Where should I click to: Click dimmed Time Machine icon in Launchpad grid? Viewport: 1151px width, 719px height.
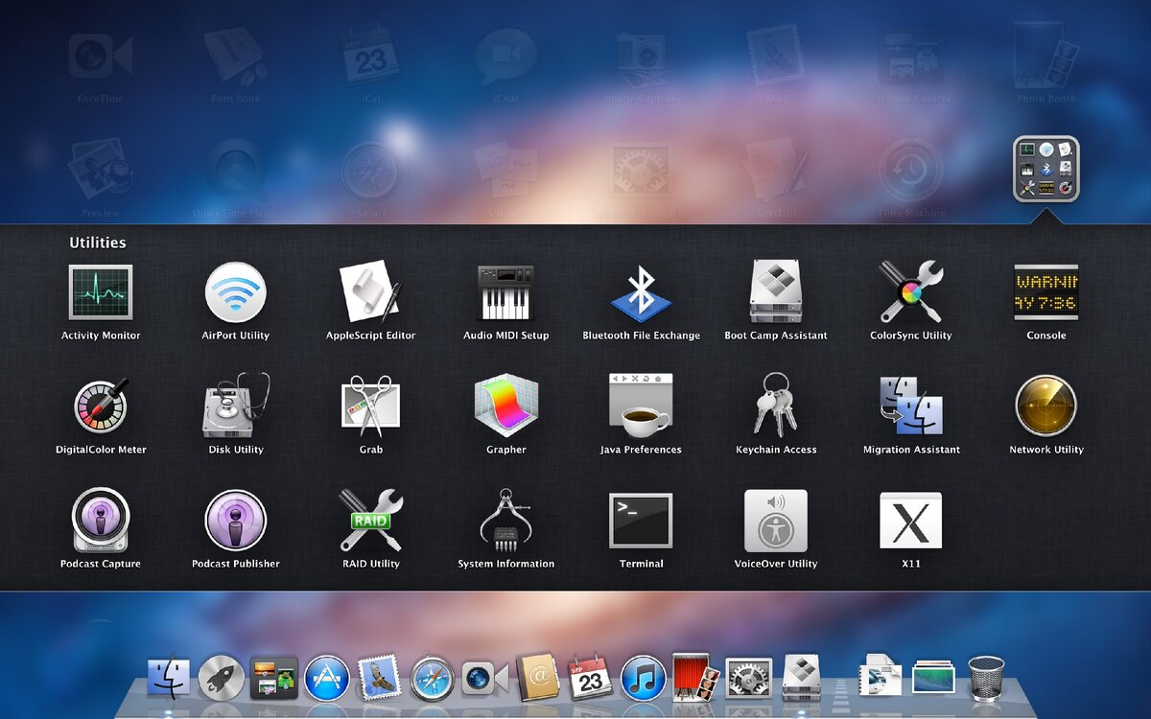coord(911,171)
